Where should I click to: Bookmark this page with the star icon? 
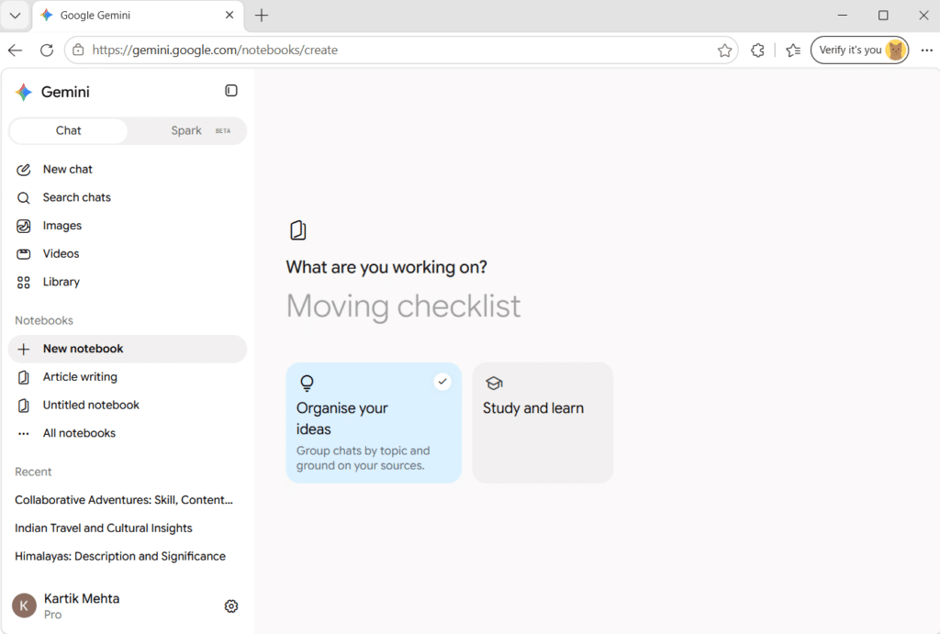point(724,50)
